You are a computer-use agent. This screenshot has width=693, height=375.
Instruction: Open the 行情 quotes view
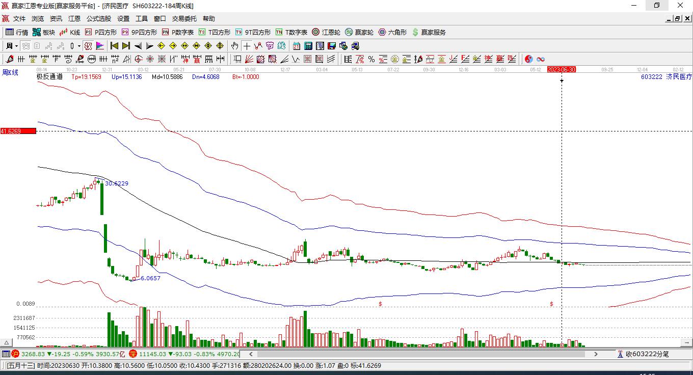(17, 32)
